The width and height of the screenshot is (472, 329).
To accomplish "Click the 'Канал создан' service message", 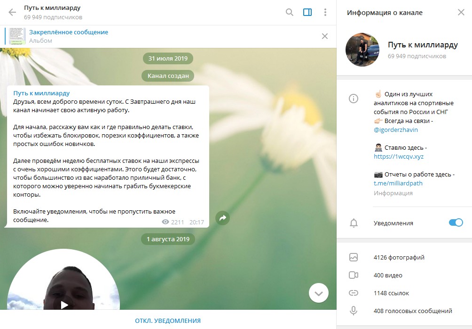I will [168, 76].
